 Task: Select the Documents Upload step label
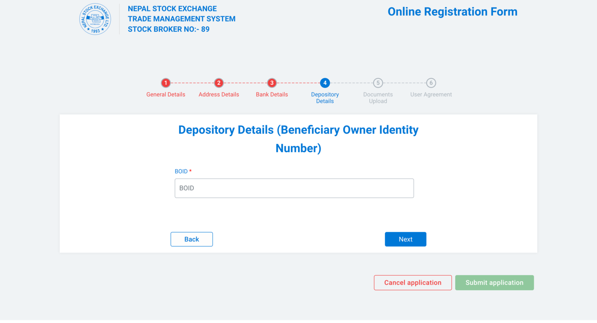click(378, 98)
